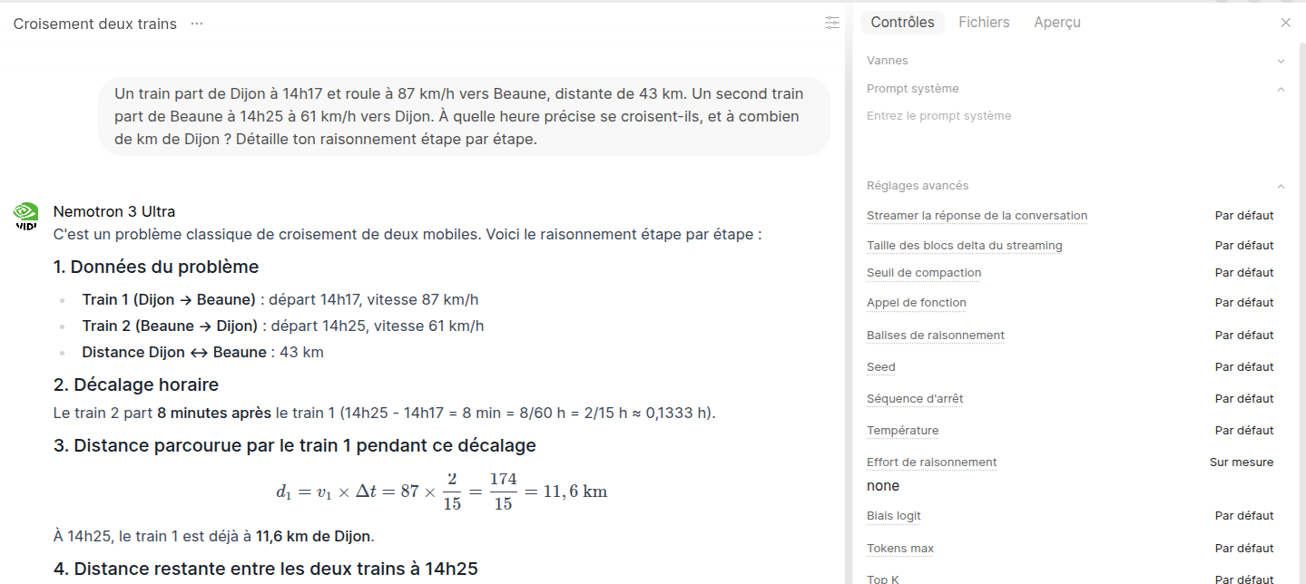
Task: Open the ellipsis menu beside "Croisement deux trains"
Action: 197,24
